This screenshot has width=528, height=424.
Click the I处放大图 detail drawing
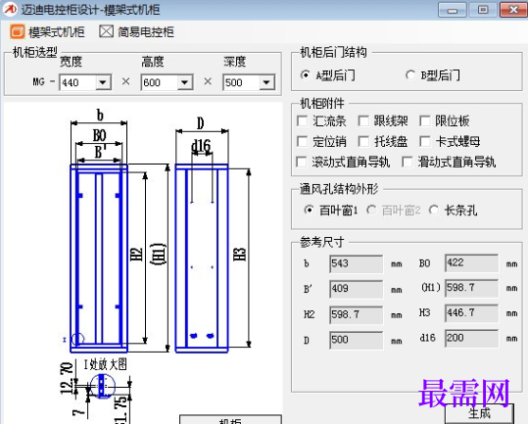[x=103, y=387]
